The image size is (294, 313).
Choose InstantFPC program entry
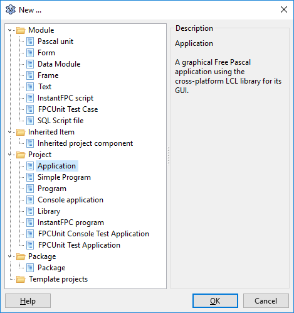point(71,222)
